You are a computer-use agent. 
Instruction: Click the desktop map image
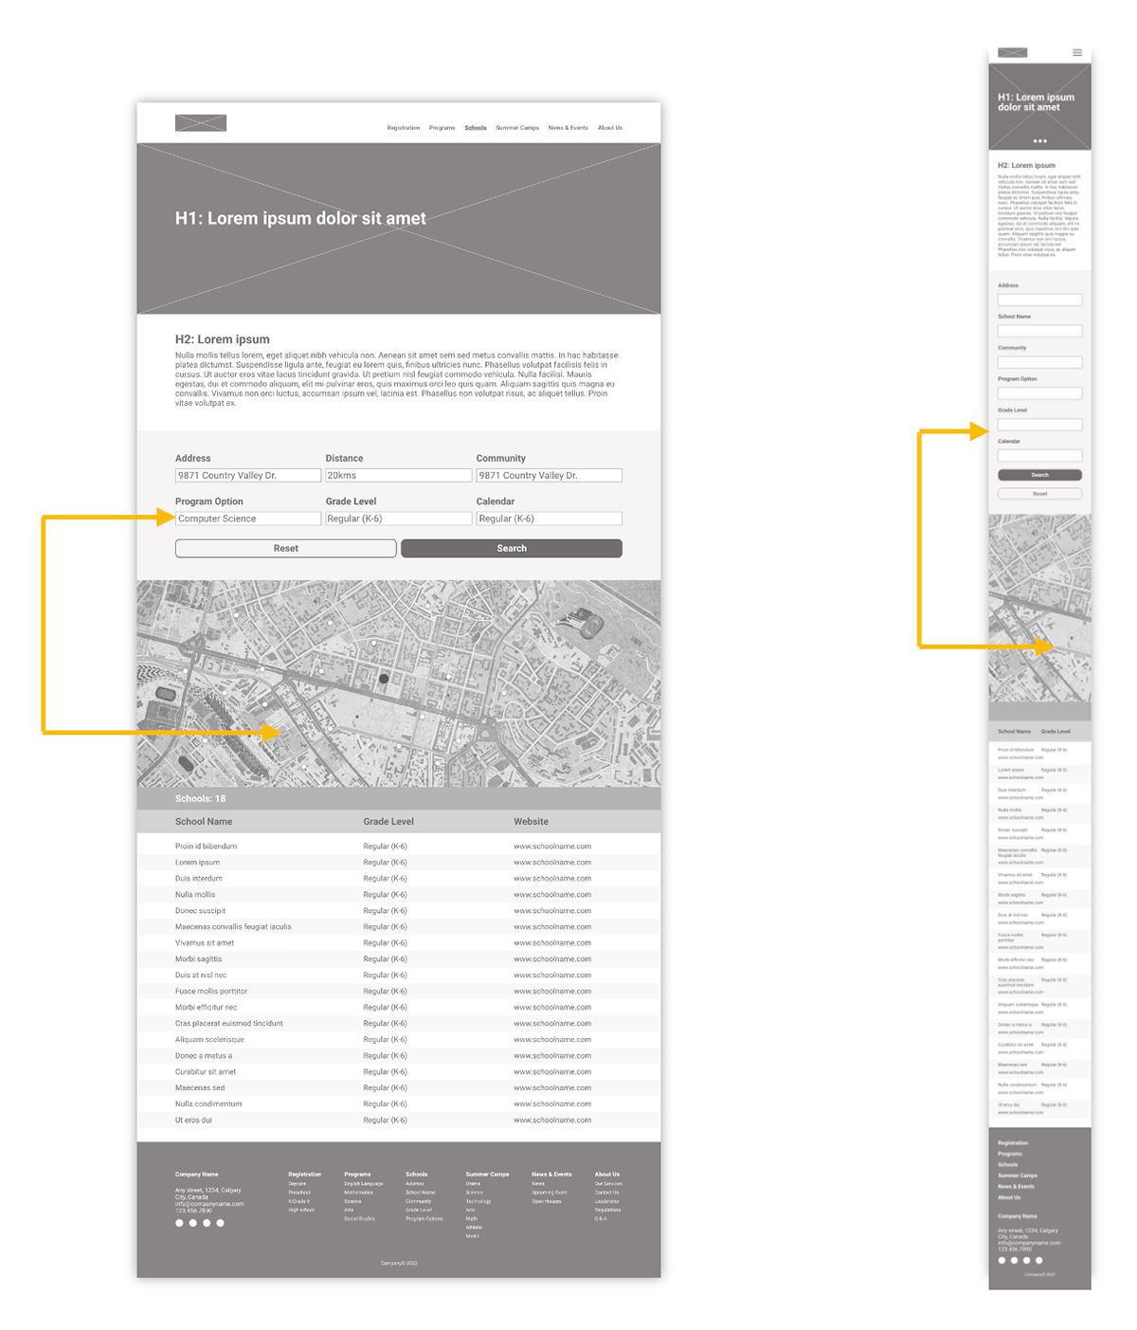pos(399,683)
